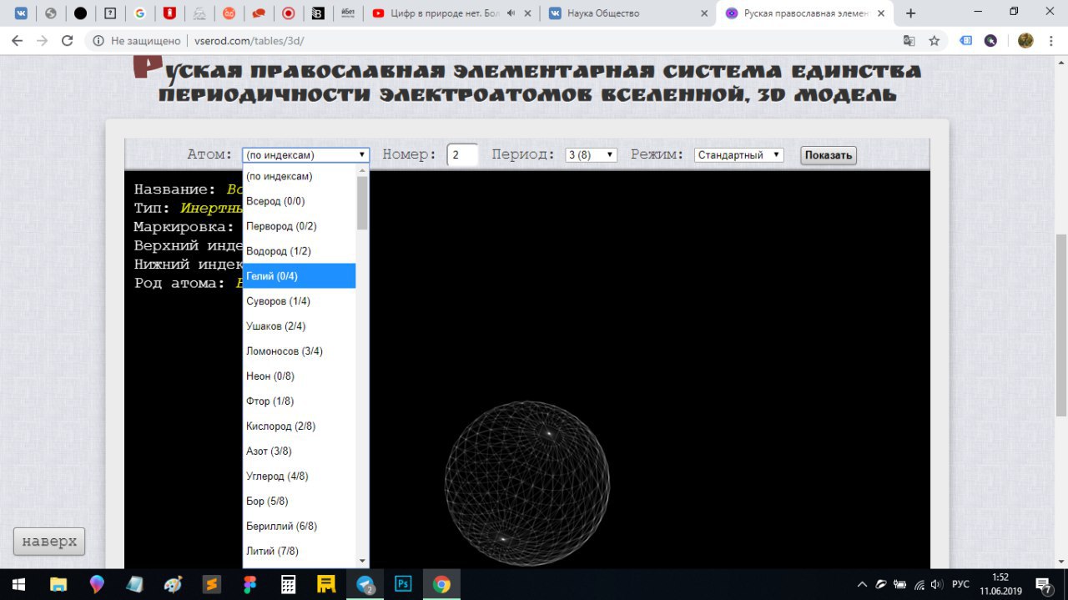
Task: Switch to 'Наука Общество' tab
Action: point(602,13)
